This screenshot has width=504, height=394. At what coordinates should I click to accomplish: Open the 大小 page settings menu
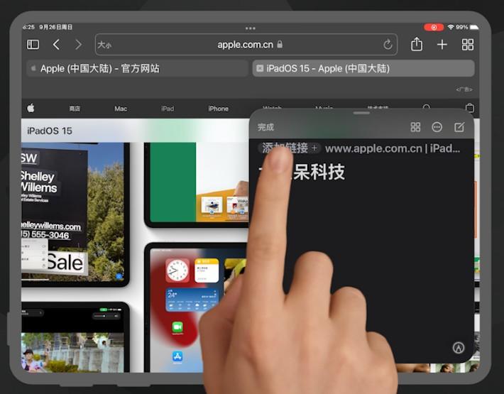104,45
